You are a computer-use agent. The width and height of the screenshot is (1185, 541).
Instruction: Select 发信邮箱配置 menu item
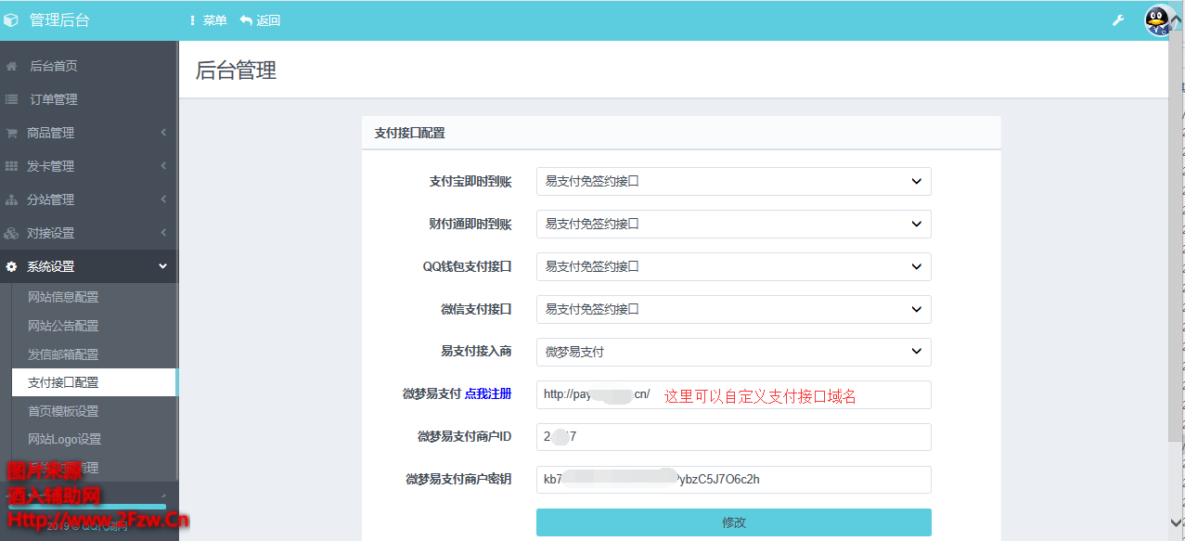click(x=63, y=354)
